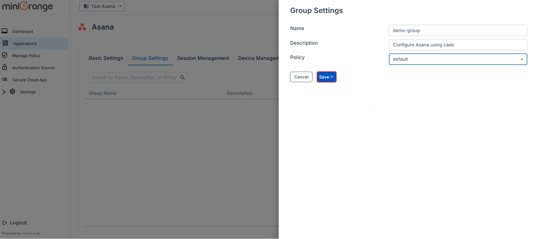Click the miniOrange logo
The image size is (538, 239).
click(x=27, y=6)
